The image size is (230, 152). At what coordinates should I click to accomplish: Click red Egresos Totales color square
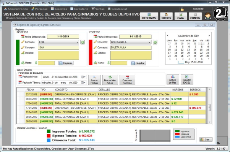pyautogui.click(x=49, y=136)
